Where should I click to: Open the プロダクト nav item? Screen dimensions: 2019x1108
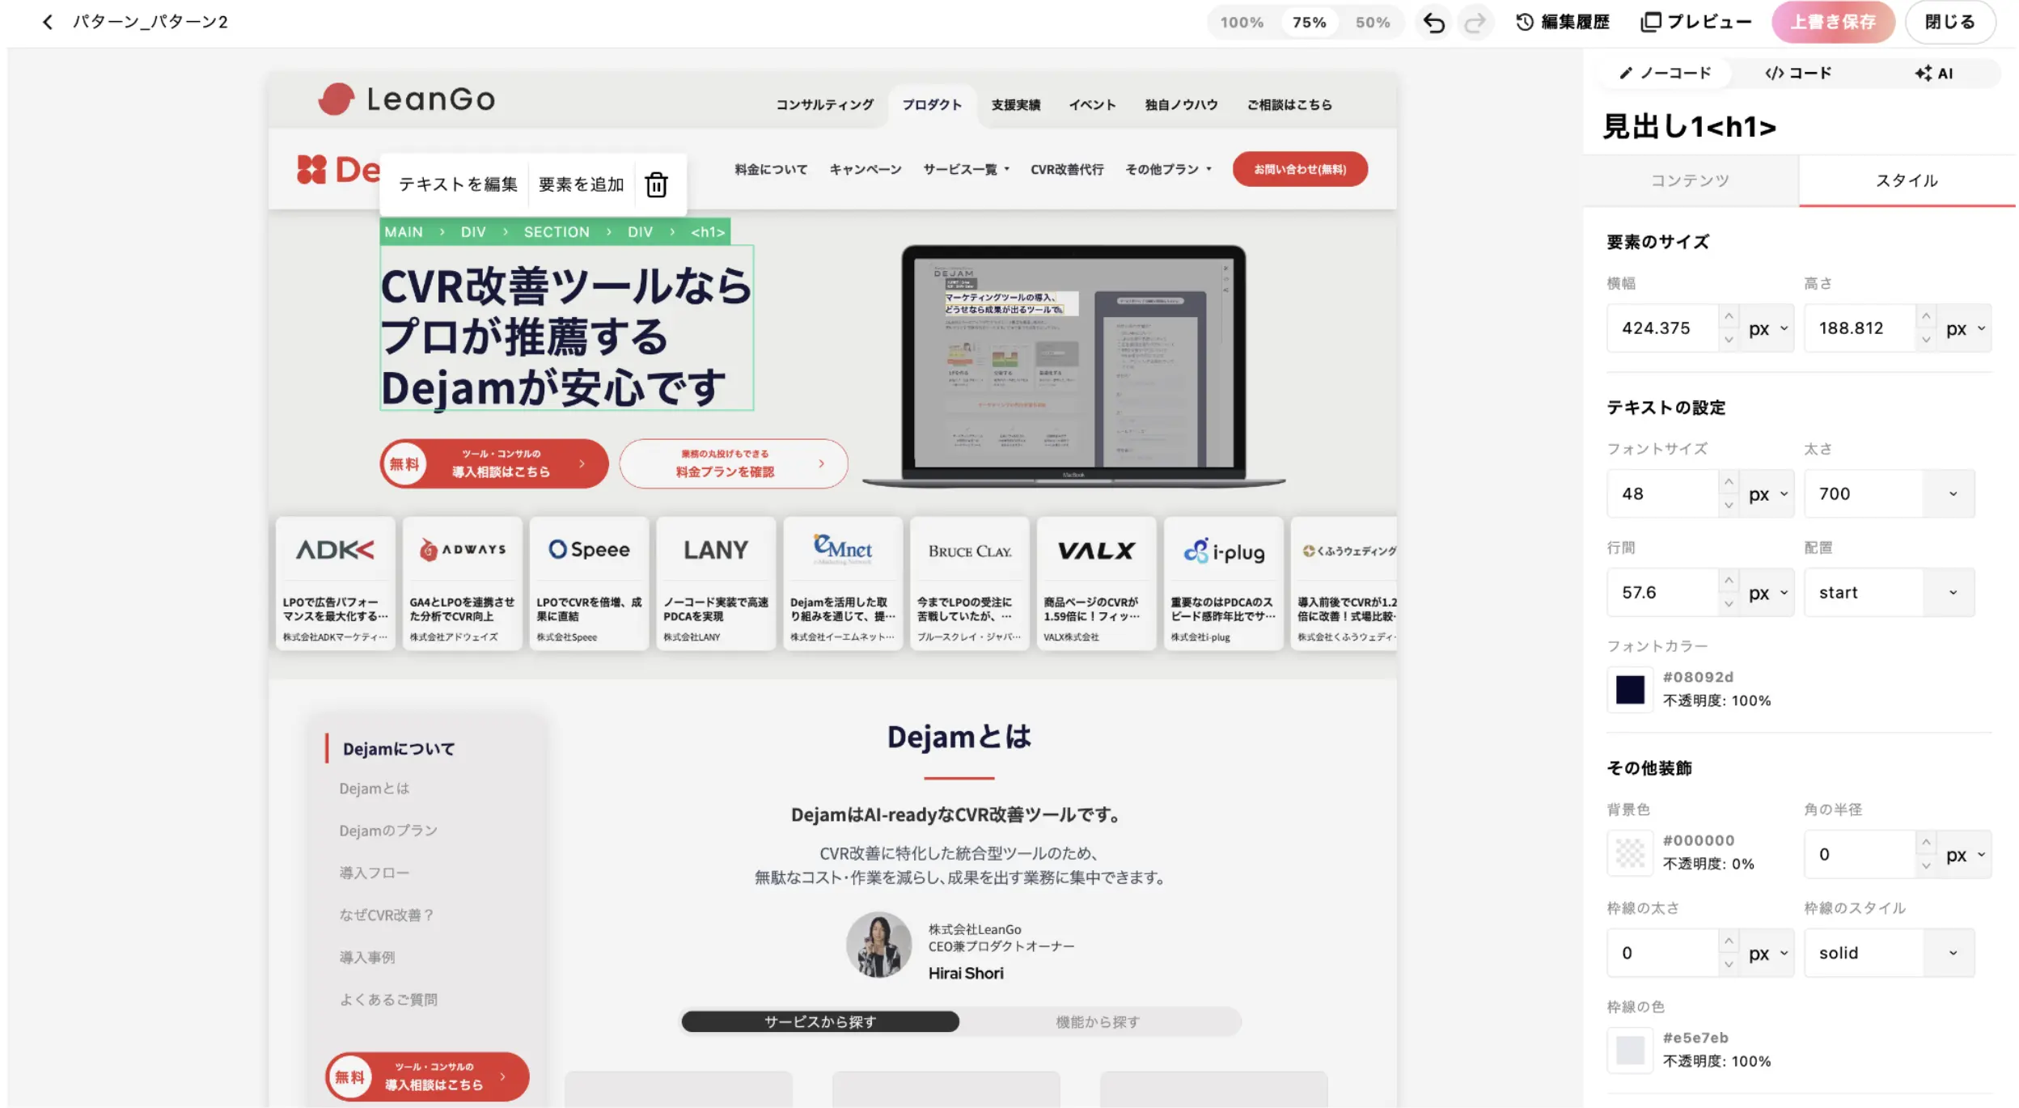(x=932, y=104)
